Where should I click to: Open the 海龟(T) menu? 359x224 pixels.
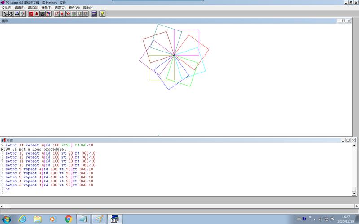click(x=46, y=8)
